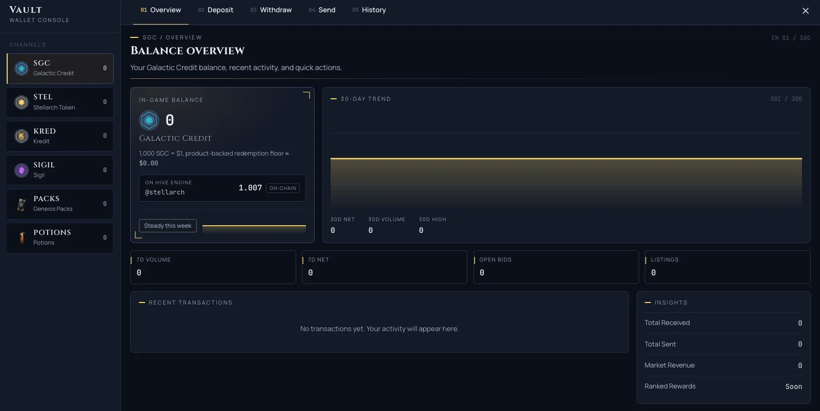Click the Potions bottle icon

pos(22,237)
